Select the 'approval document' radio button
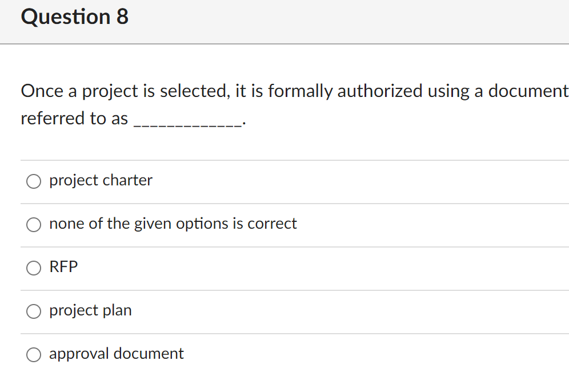 coord(33,354)
